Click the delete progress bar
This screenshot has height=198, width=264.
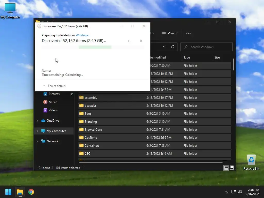[93, 47]
